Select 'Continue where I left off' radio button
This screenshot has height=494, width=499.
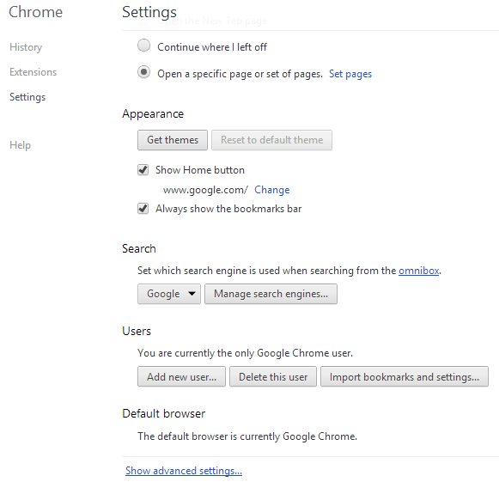pos(143,46)
